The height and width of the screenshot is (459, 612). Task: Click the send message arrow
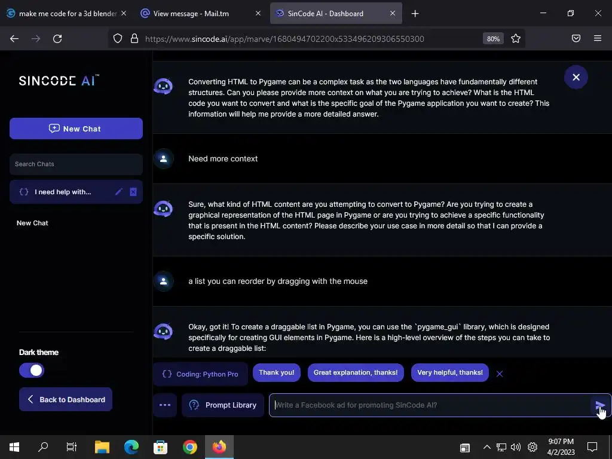(x=599, y=405)
